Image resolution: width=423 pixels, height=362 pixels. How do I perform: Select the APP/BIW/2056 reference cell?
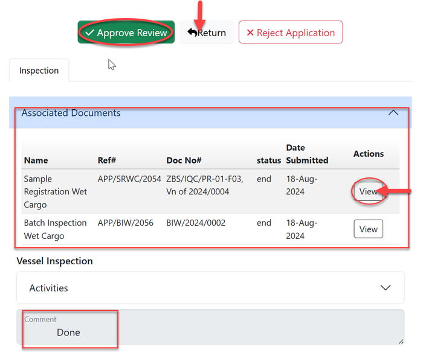pos(126,223)
